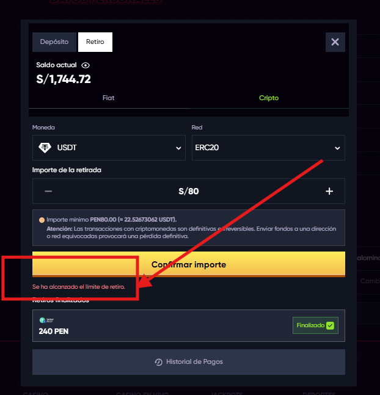
Task: Toggle balance visibility eye icon
Action: [86, 65]
